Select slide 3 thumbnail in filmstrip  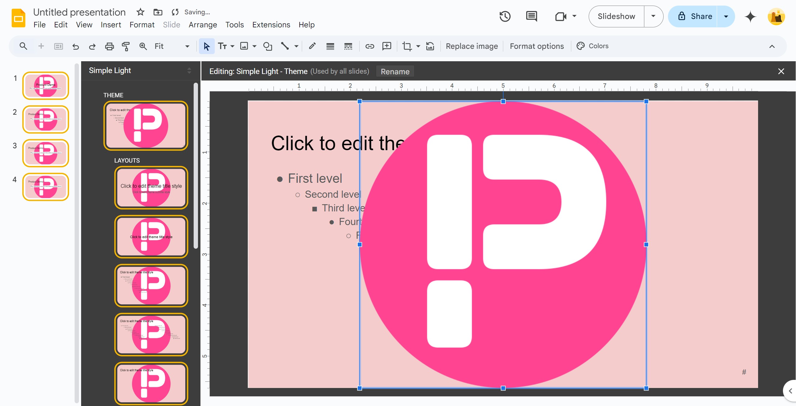pos(46,153)
